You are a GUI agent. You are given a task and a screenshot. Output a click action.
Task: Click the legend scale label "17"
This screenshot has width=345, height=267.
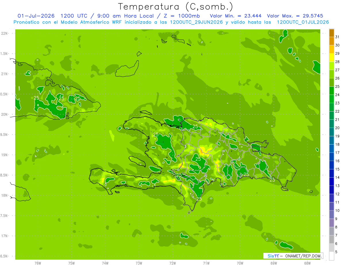337,153
